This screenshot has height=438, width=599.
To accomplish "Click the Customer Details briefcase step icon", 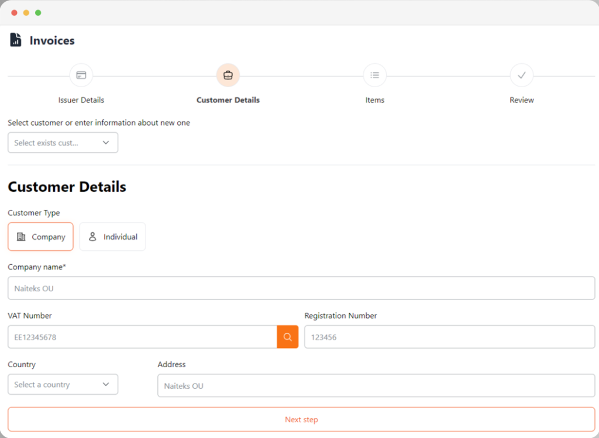I will [228, 75].
